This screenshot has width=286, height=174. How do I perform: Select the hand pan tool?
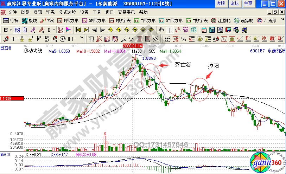(x=161, y=30)
